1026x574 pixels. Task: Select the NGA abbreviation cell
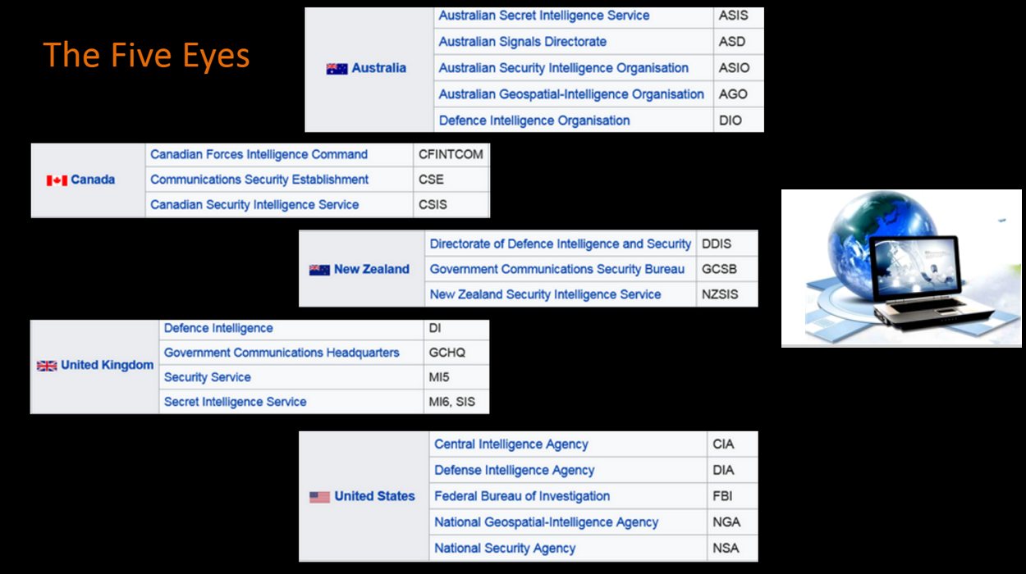pos(732,522)
